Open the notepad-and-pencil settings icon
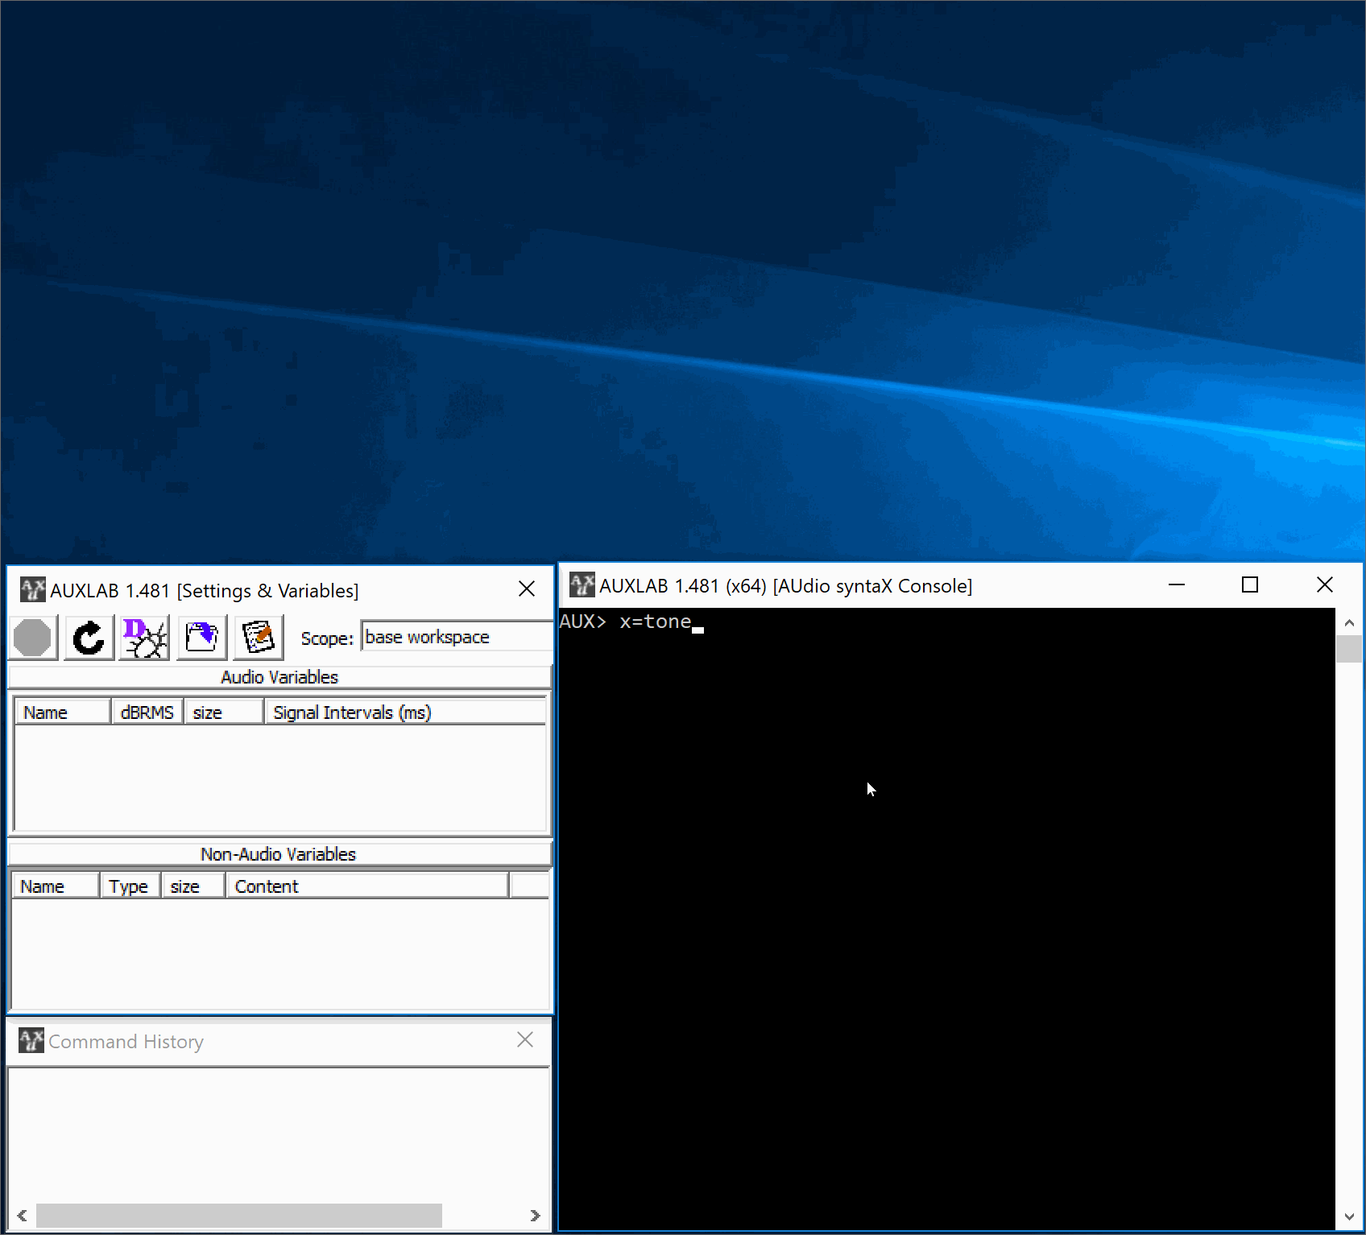Screen dimensions: 1366x1235 coord(258,638)
